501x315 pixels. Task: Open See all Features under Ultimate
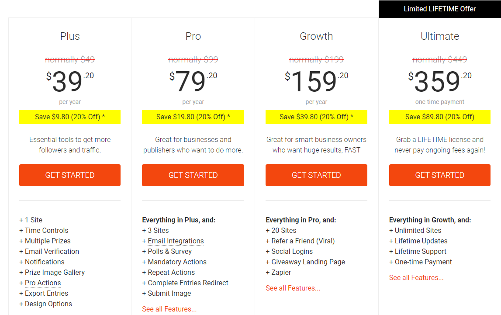(x=416, y=277)
